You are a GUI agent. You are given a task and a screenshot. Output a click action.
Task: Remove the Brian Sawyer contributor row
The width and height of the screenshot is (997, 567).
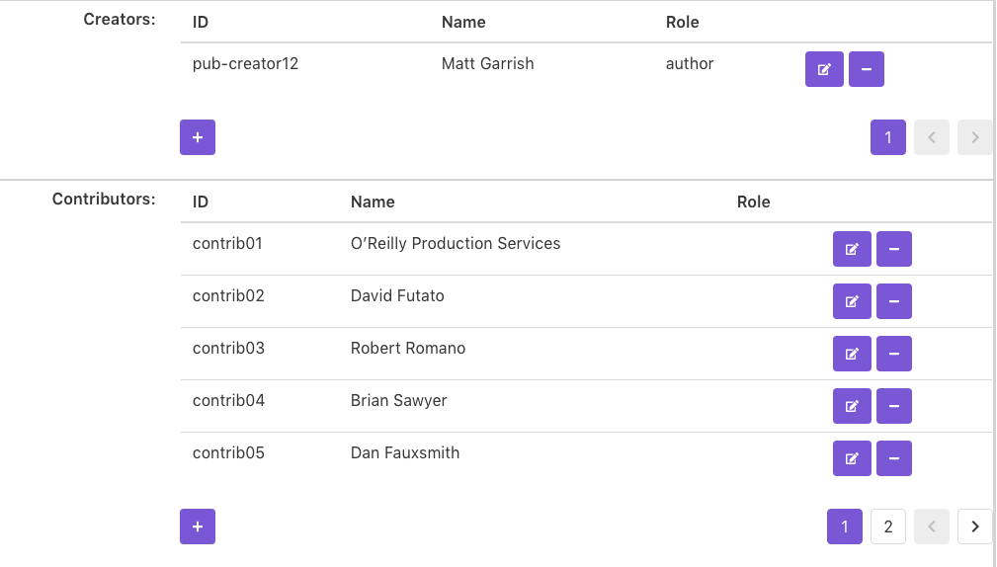coord(894,406)
